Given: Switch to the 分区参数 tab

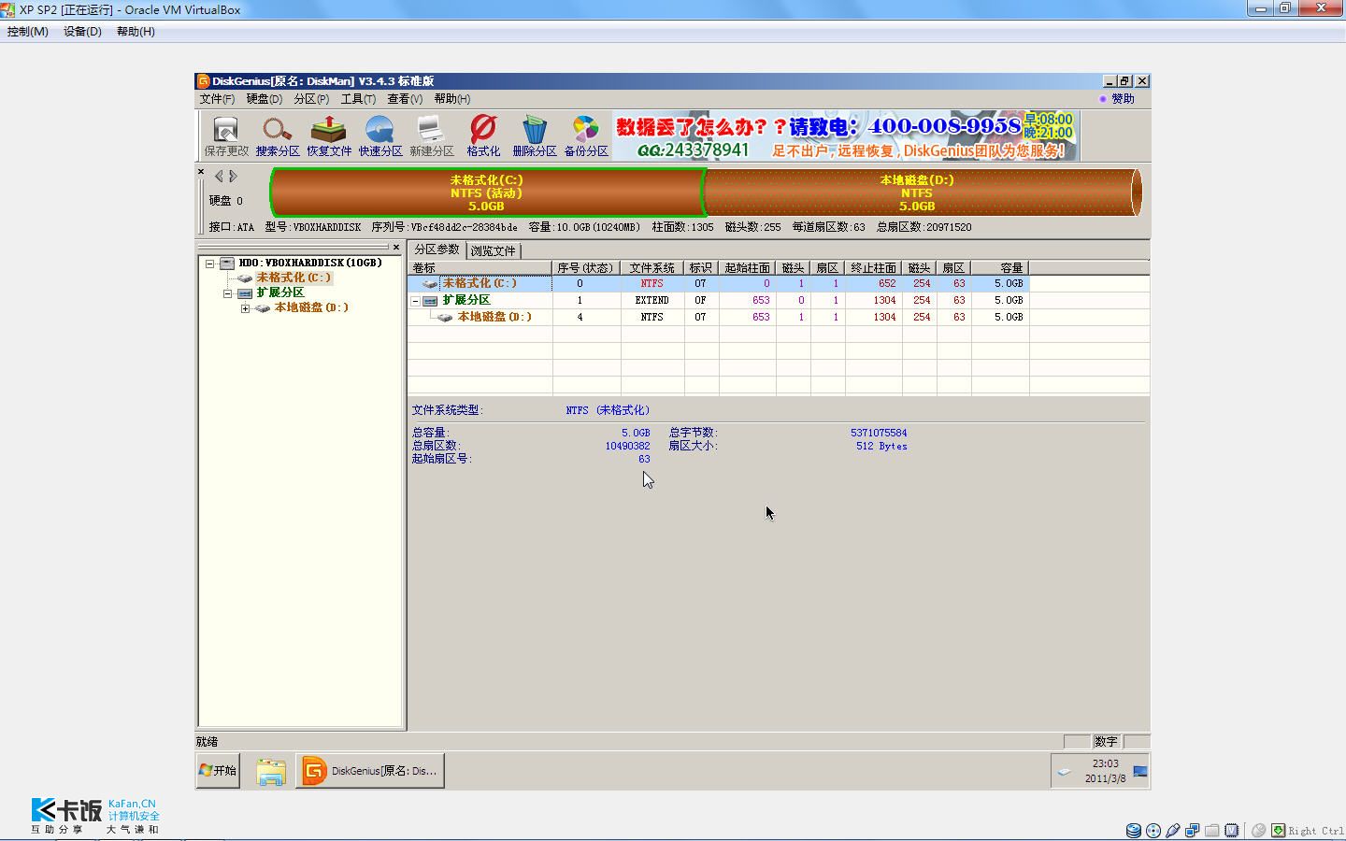Looking at the screenshot, I should pyautogui.click(x=437, y=249).
